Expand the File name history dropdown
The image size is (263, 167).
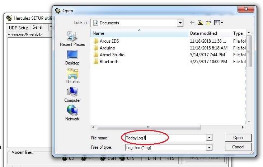(x=209, y=138)
